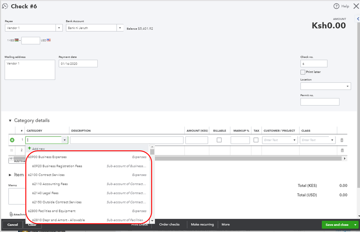Close the Check #6 window
Image resolution: width=360 pixels, height=232 pixels.
tap(356, 6)
